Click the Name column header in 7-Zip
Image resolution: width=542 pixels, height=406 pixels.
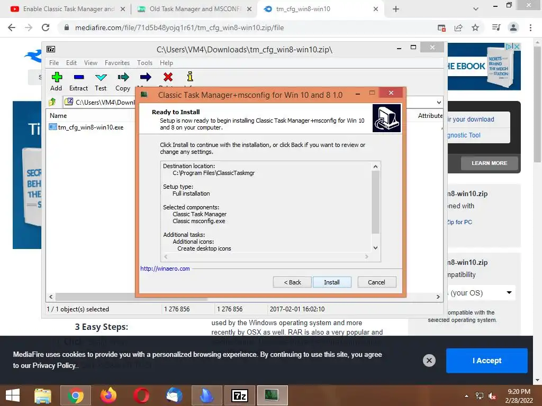click(x=58, y=116)
